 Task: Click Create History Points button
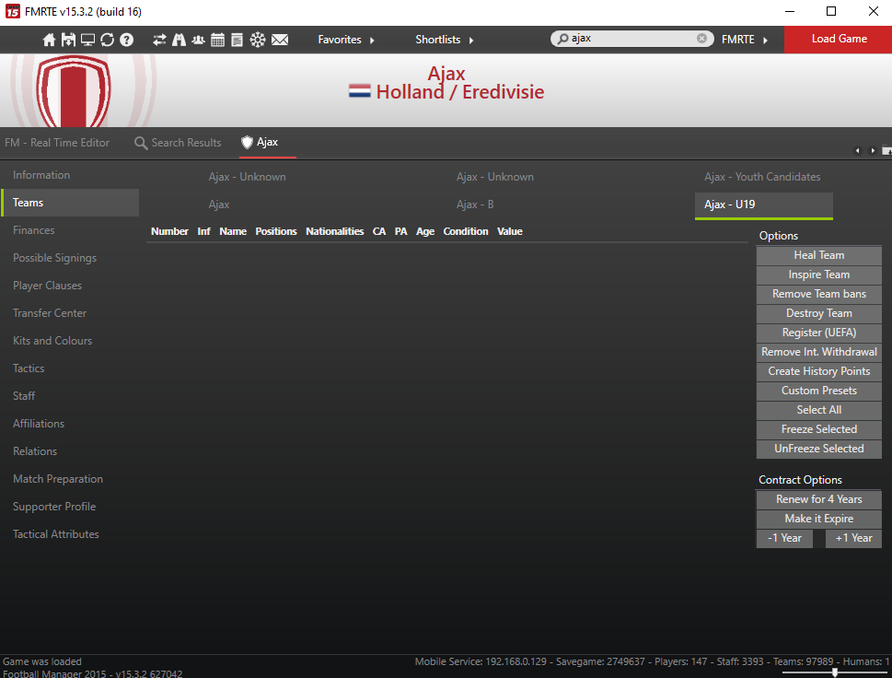(818, 371)
